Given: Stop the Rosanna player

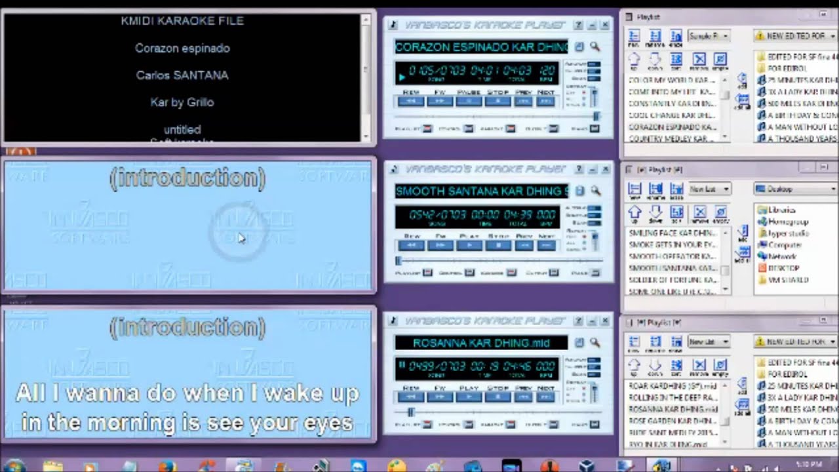Looking at the screenshot, I should 498,397.
